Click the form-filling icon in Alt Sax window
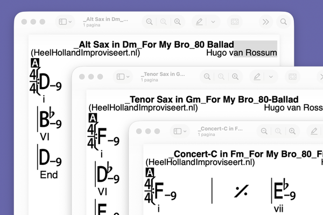The image size is (323, 215). point(235,21)
